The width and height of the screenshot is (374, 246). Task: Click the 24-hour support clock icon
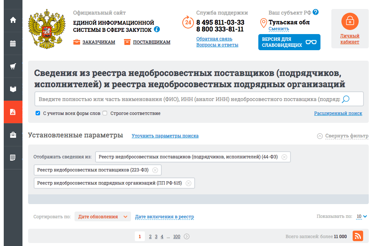(188, 22)
